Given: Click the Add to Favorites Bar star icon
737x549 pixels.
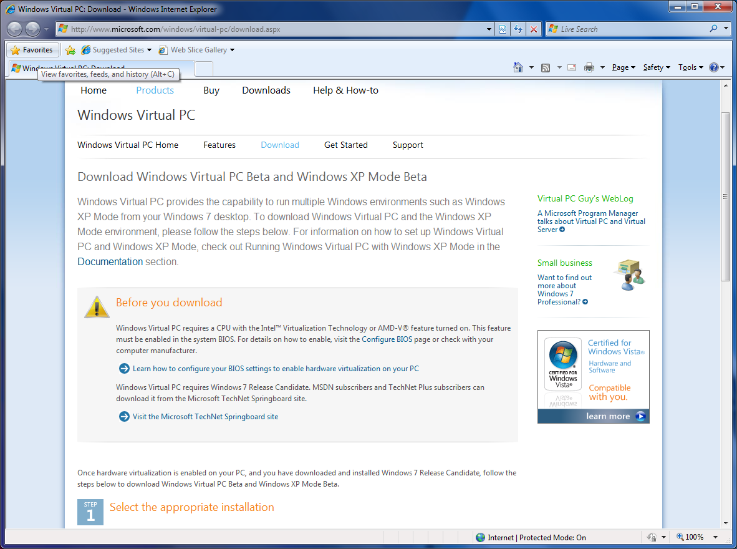Looking at the screenshot, I should pos(70,50).
